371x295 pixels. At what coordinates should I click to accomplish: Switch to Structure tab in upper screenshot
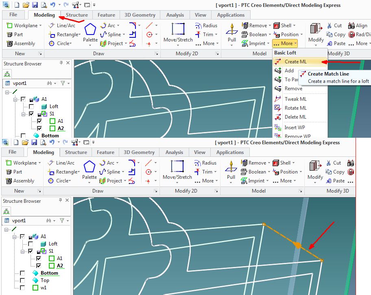click(76, 15)
